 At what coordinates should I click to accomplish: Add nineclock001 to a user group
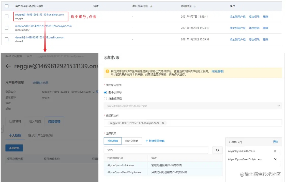coord(237,28)
